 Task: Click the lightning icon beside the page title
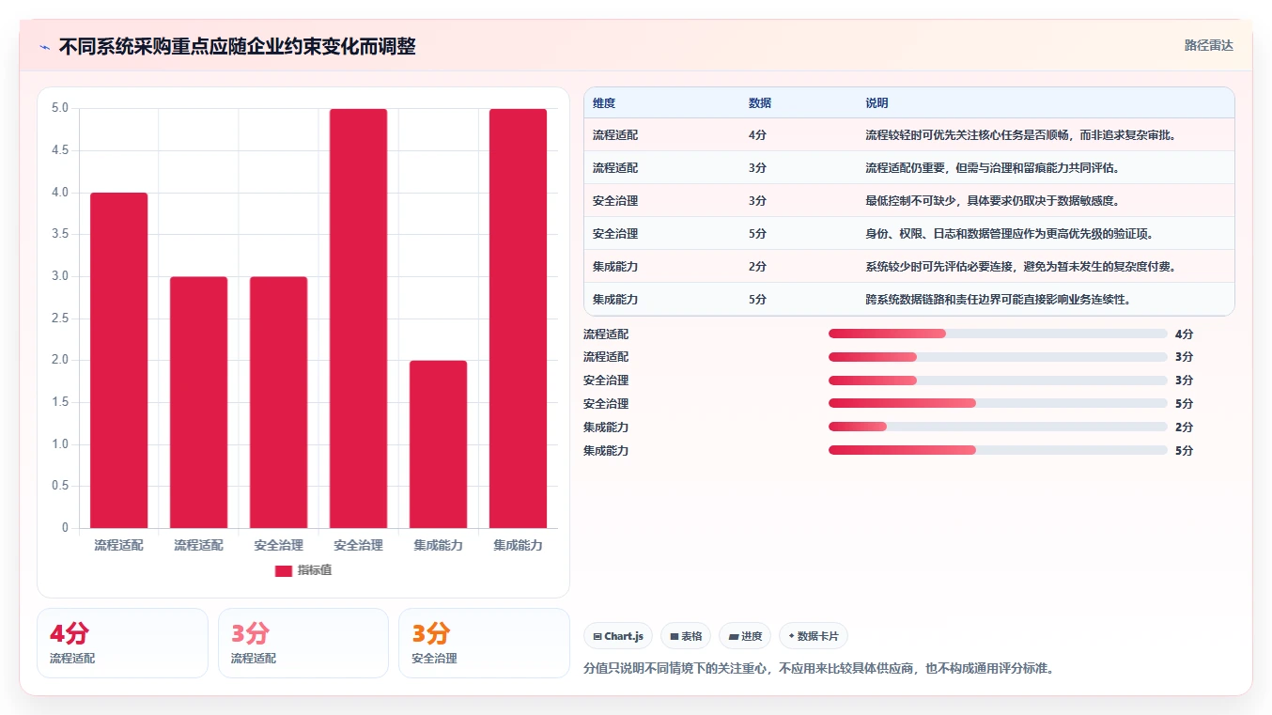(x=44, y=47)
